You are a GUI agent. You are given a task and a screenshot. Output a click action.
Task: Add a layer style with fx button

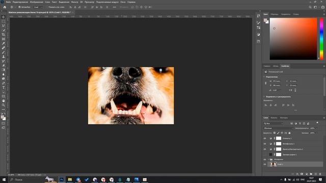click(x=297, y=174)
